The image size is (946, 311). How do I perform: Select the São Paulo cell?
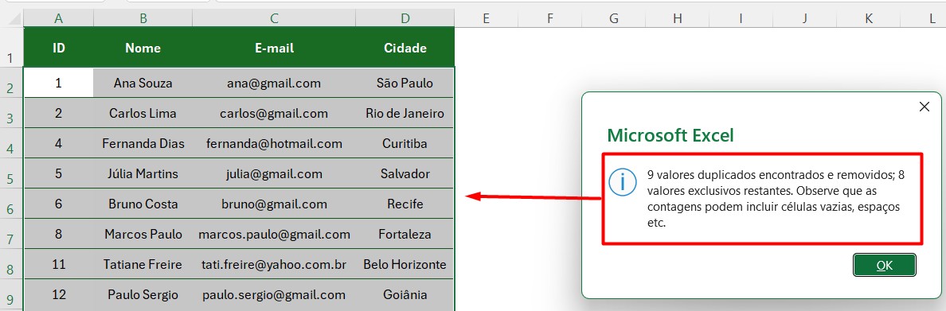pyautogui.click(x=405, y=84)
